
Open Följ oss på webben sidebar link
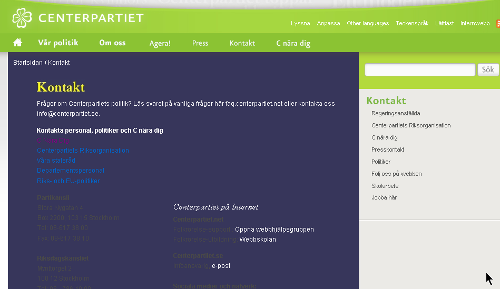point(397,174)
